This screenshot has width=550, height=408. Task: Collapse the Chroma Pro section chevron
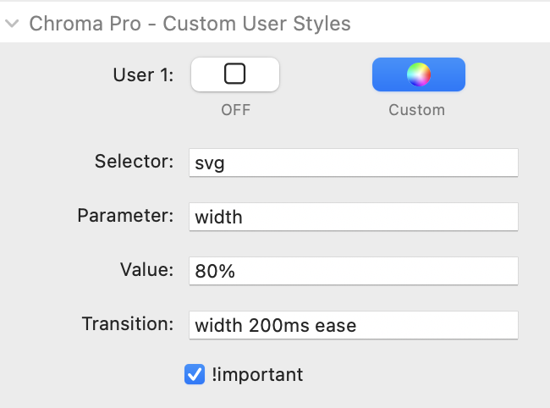pyautogui.click(x=13, y=24)
